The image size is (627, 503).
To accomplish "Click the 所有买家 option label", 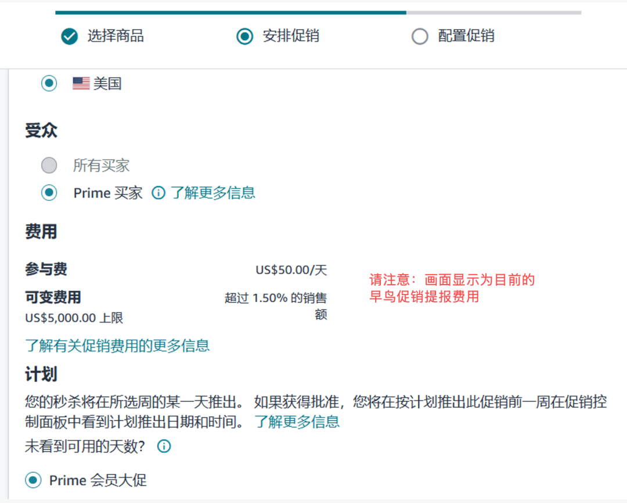I will click(101, 166).
